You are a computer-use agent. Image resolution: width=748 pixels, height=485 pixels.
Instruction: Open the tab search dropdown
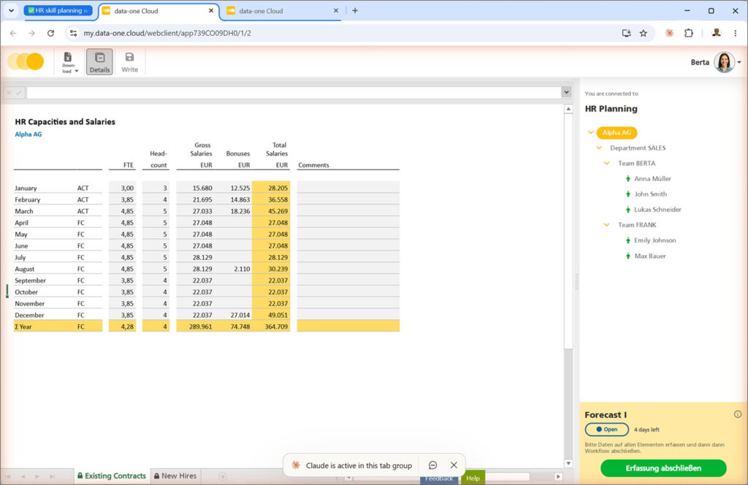11,10
